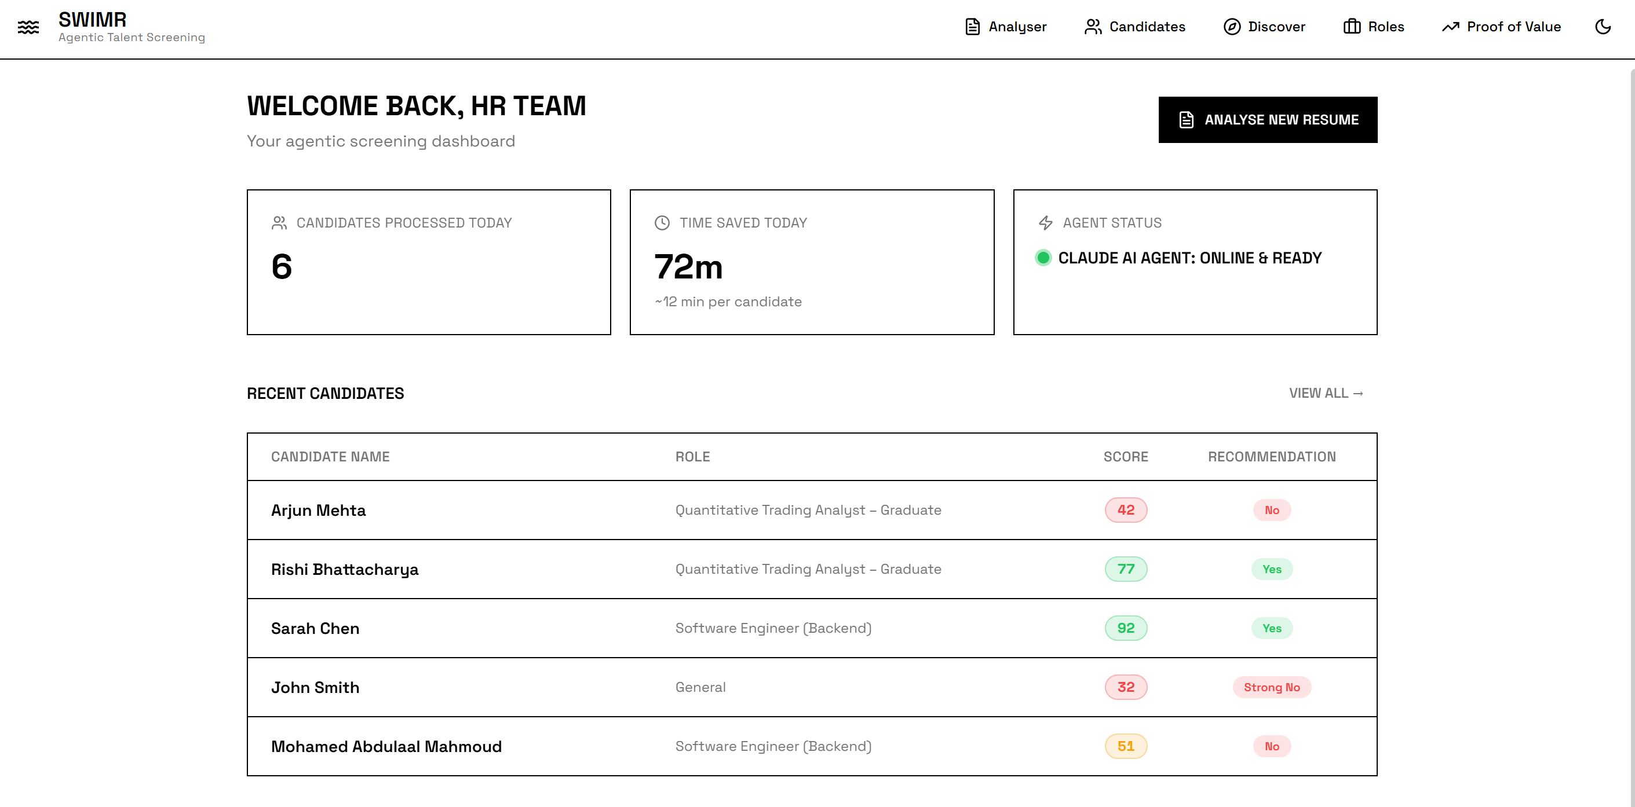1635x807 pixels.
Task: Click the SWIMR waves logo icon
Action: [x=28, y=27]
